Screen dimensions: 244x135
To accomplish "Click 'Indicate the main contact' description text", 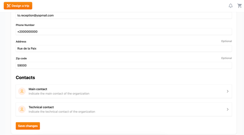I will pyautogui.click(x=59, y=93).
